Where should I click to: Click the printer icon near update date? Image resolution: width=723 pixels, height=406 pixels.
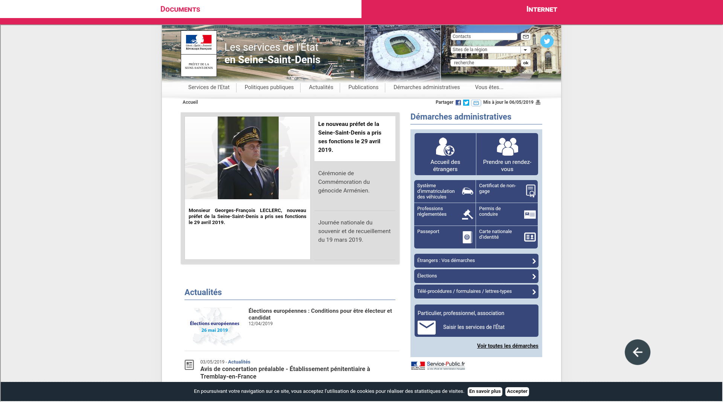coord(538,102)
